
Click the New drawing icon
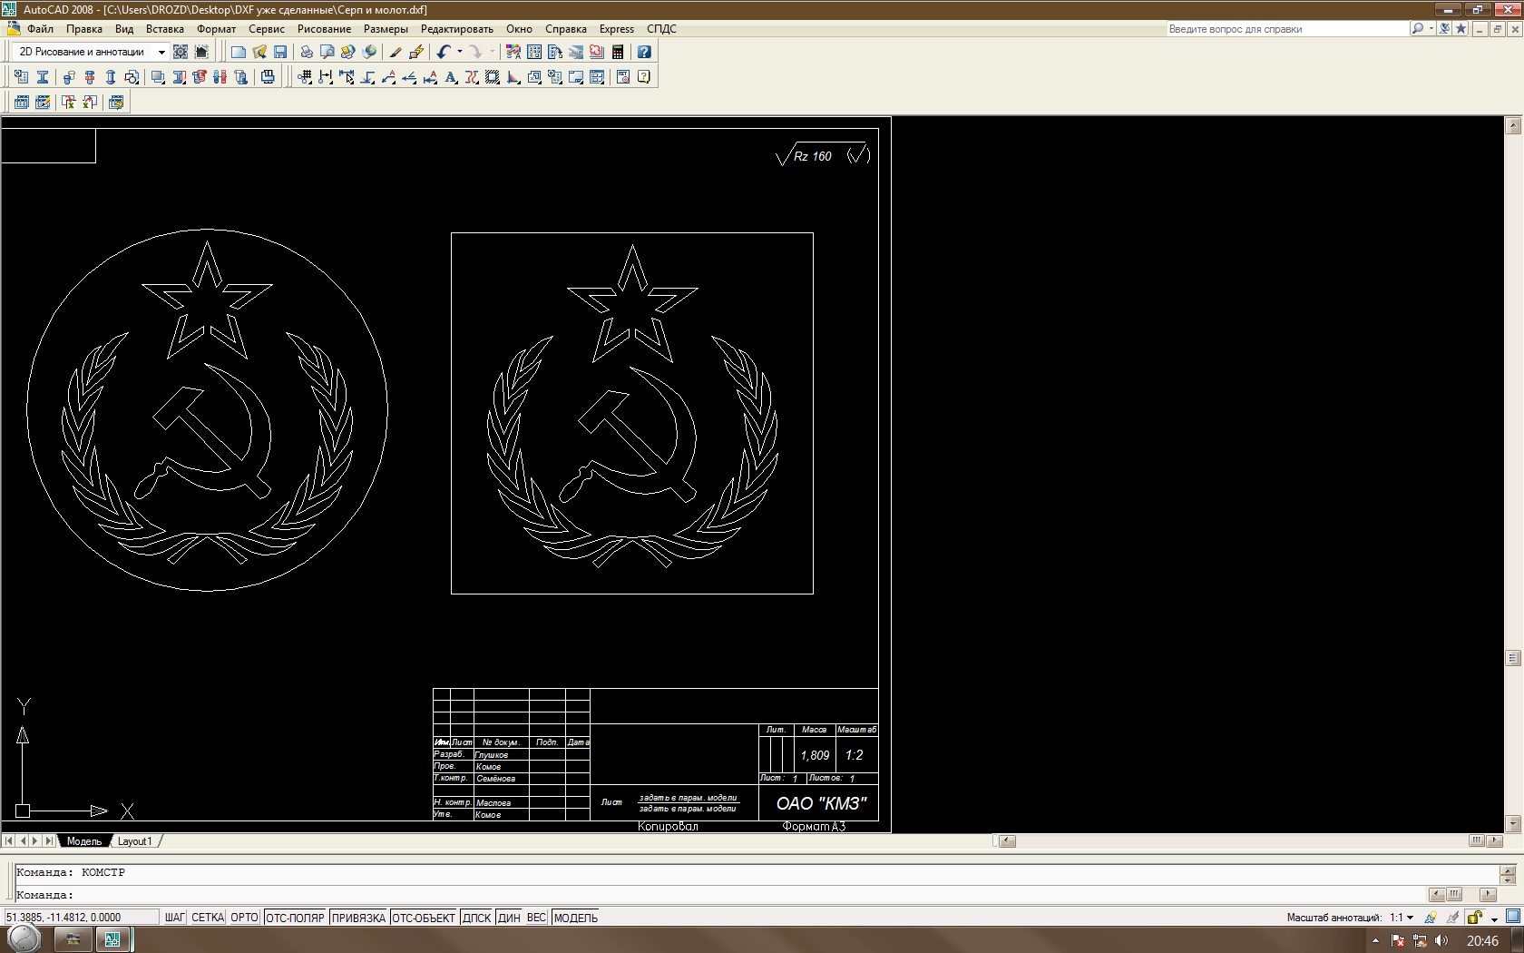tap(239, 52)
